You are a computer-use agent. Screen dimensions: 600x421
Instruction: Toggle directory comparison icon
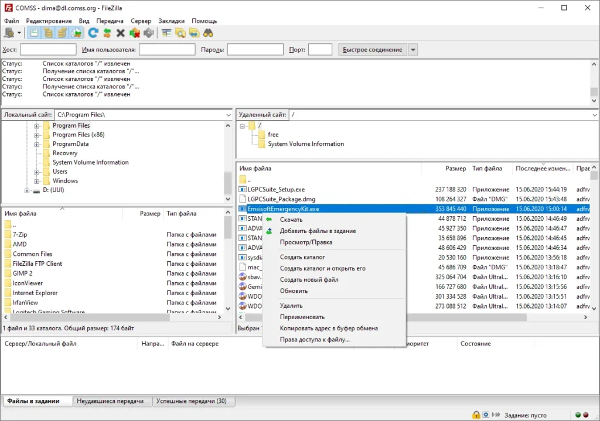[180, 33]
